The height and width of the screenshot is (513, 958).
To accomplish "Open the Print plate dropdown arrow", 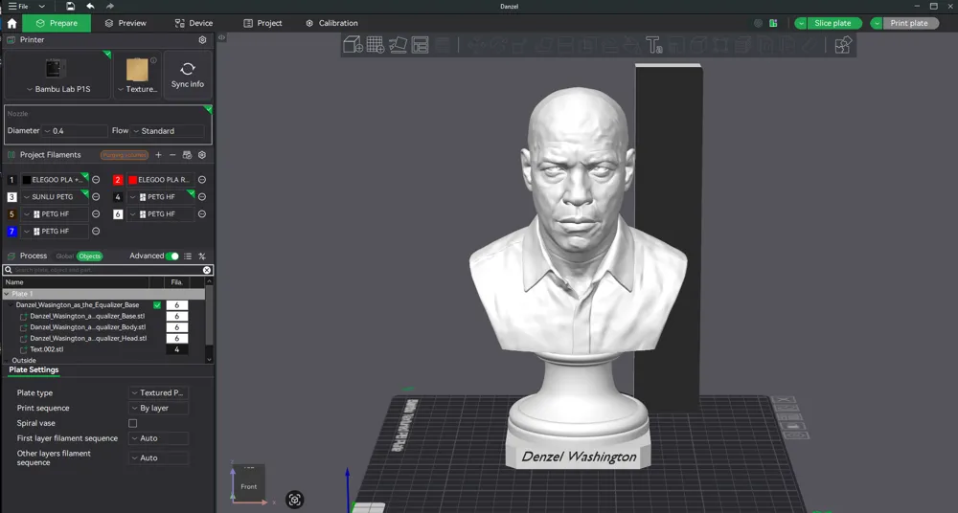I will pyautogui.click(x=877, y=23).
